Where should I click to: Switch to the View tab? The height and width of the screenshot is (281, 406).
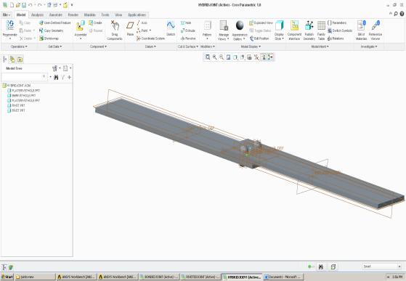click(x=118, y=15)
